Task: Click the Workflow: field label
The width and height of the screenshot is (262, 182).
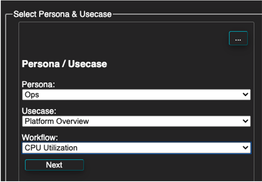Action: tap(40, 137)
